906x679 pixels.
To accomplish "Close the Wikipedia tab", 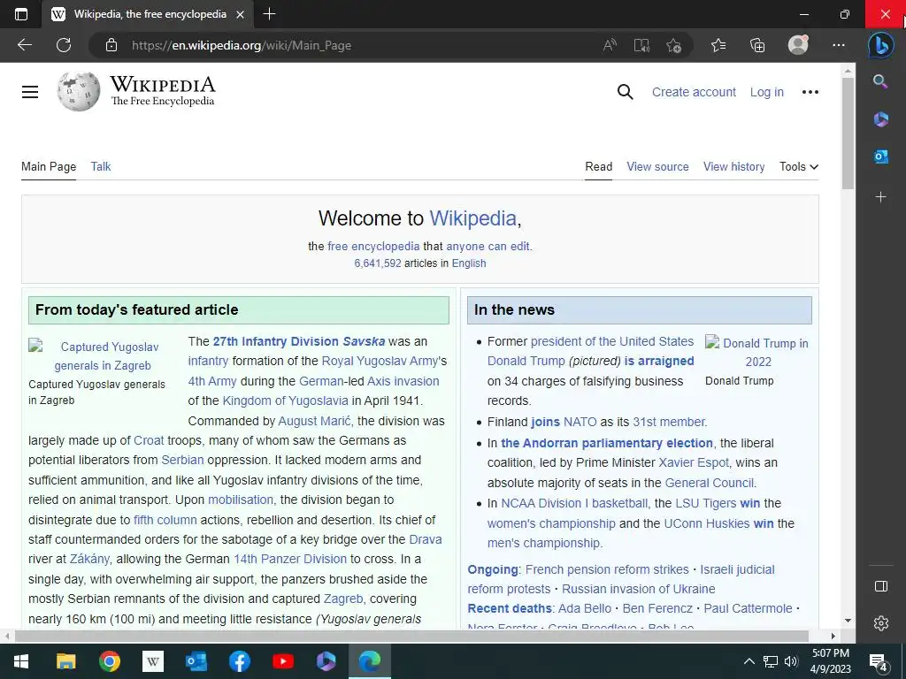I will (x=241, y=14).
